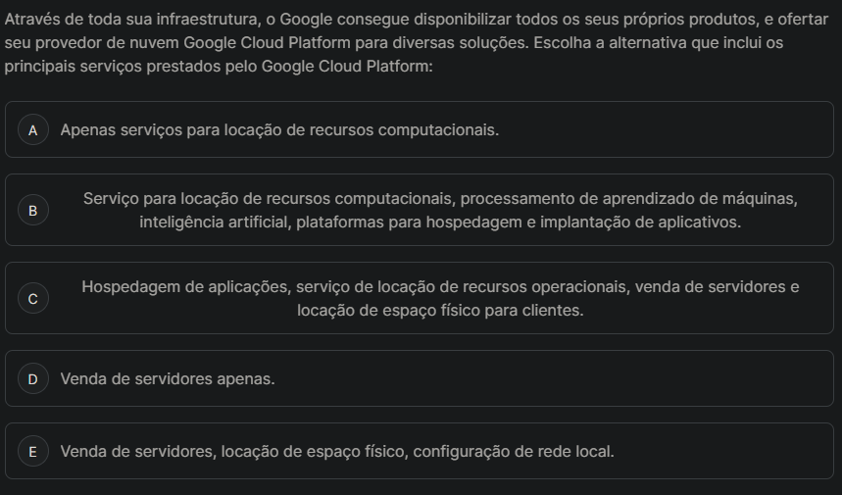This screenshot has width=842, height=495.
Task: Select the letter B radio circle
Action: (33, 210)
